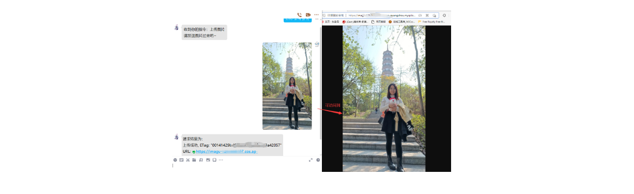634x194 pixels.
Task: Click the QR/grid icon in the browser address bar
Action: click(427, 15)
